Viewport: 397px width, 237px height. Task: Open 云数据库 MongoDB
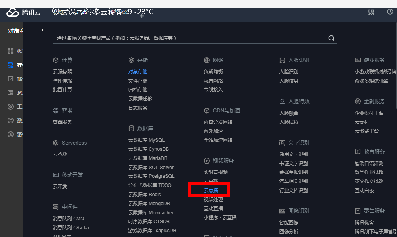pyautogui.click(x=149, y=203)
